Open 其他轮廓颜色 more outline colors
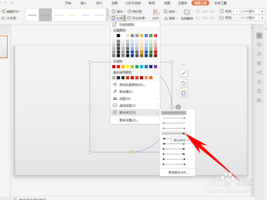Screen dimensions: 267x200 pos(135,85)
